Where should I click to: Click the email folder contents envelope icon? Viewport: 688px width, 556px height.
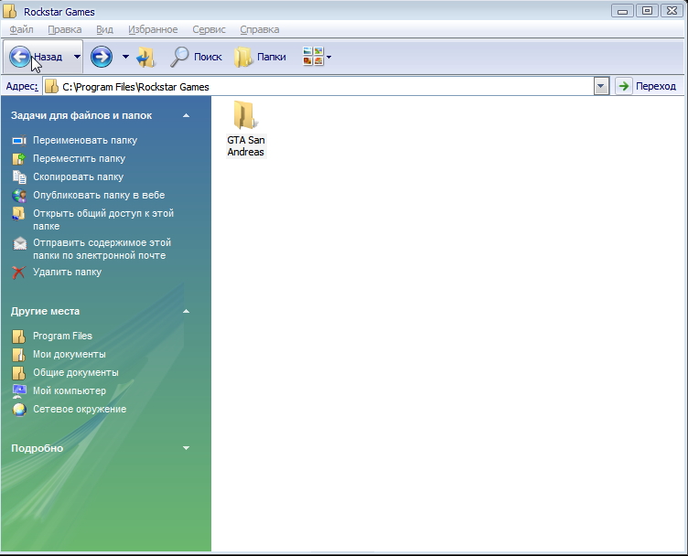(20, 243)
